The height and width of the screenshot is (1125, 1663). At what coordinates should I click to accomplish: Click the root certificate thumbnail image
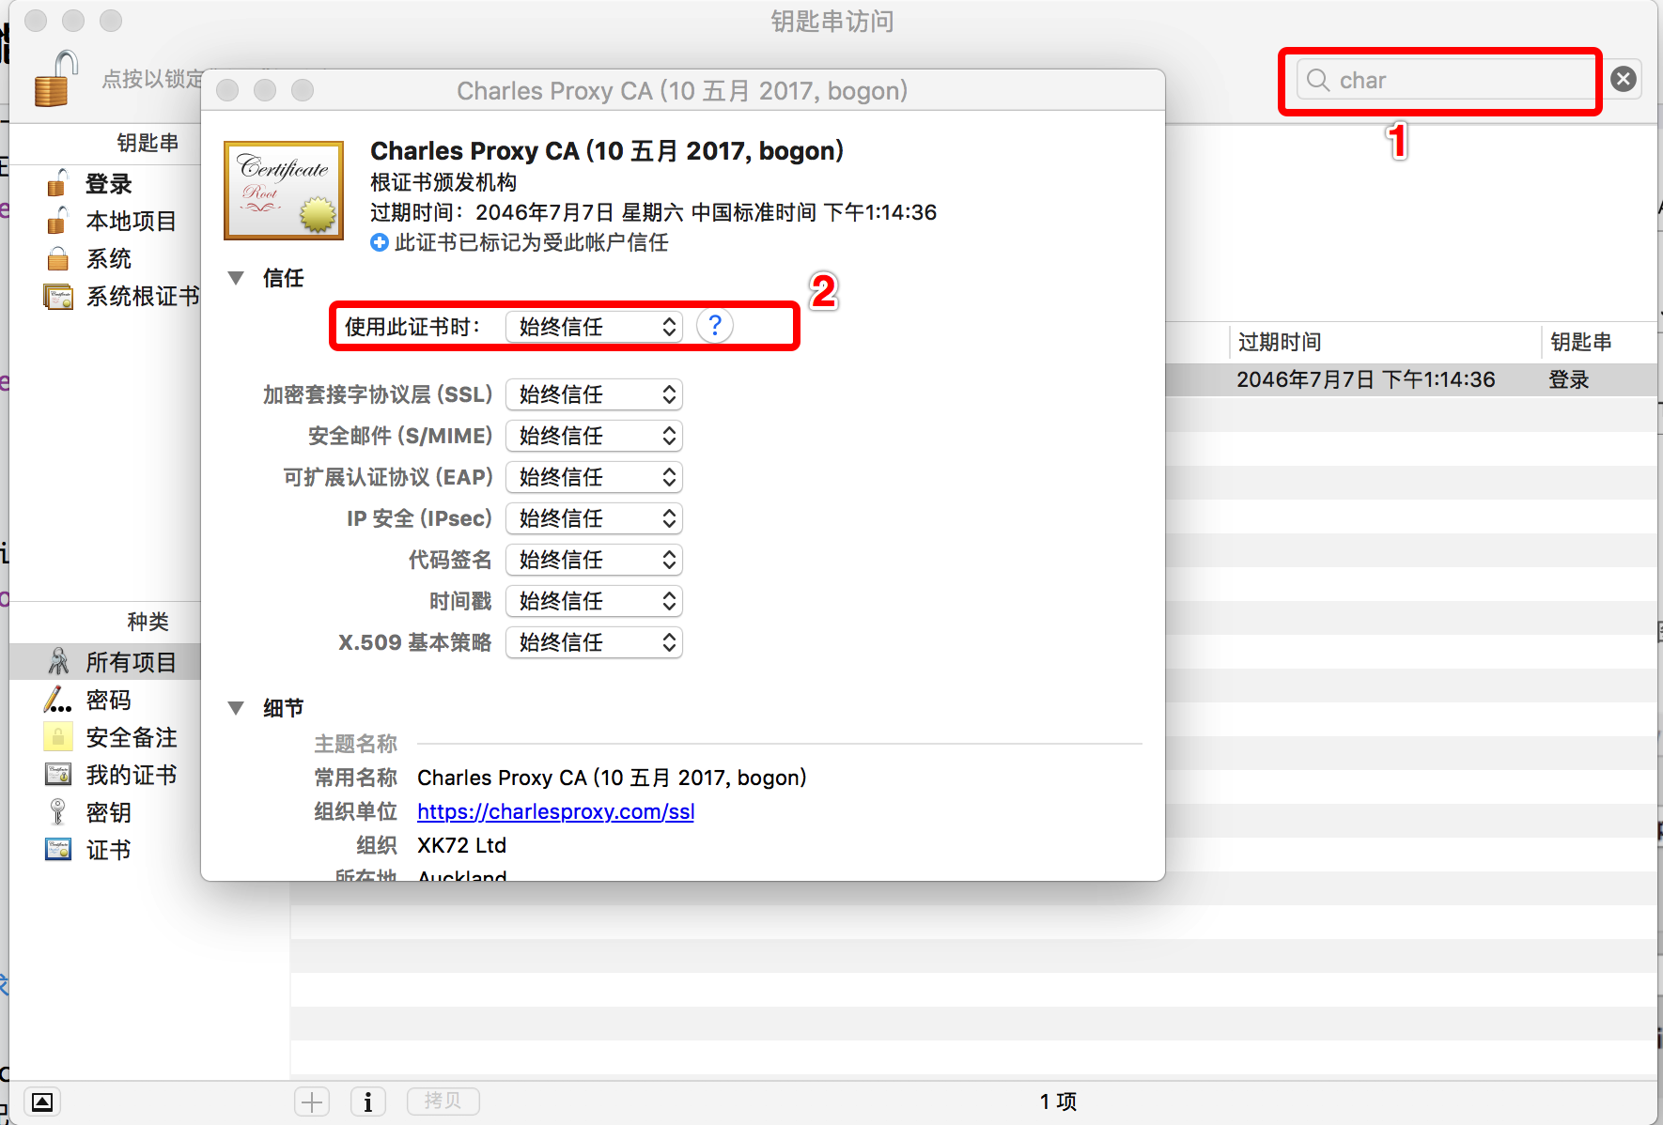(284, 191)
